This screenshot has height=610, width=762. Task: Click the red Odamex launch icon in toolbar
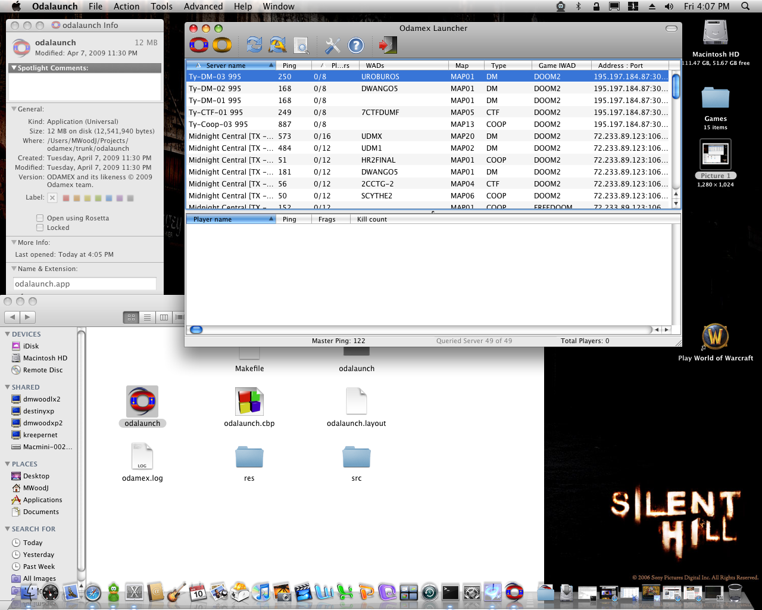click(x=199, y=45)
